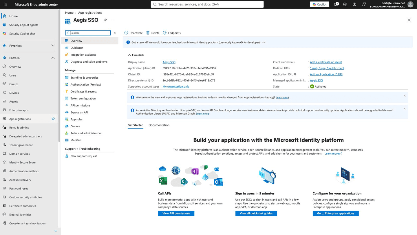Expand the Favorites section

point(53,46)
